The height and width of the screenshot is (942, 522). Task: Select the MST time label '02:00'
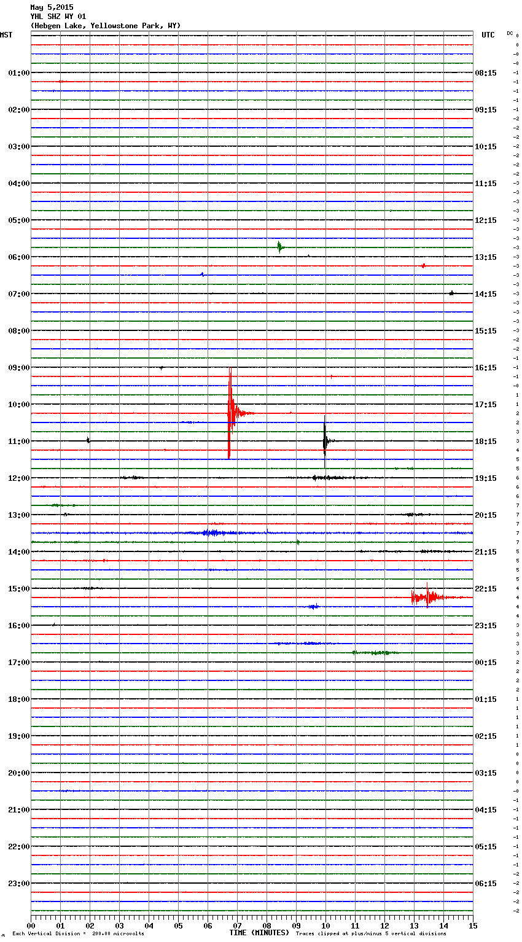[19, 110]
